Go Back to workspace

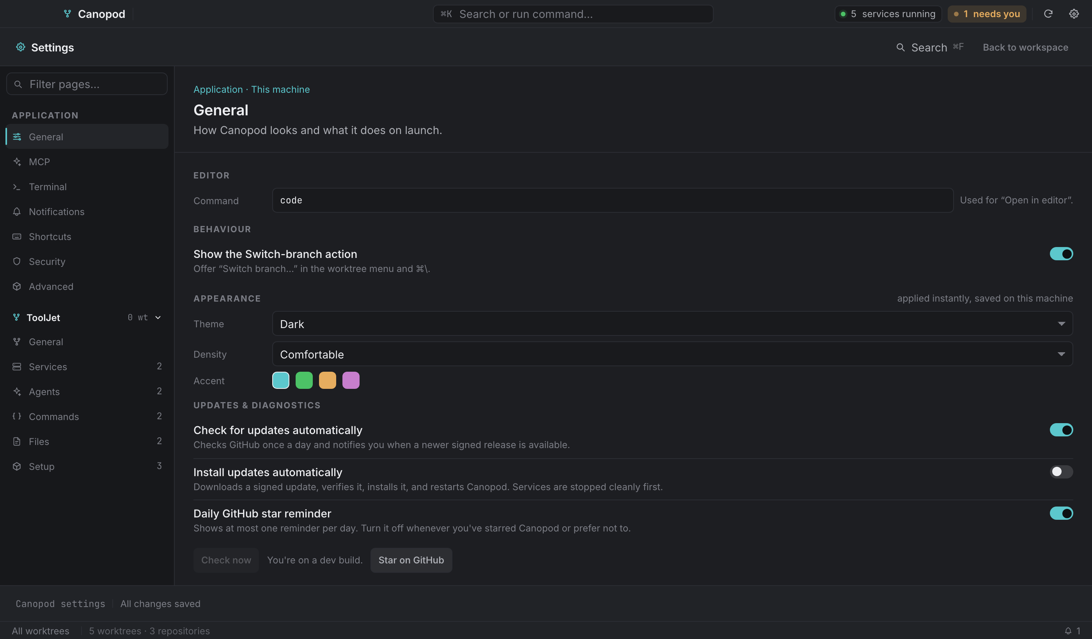click(1025, 47)
